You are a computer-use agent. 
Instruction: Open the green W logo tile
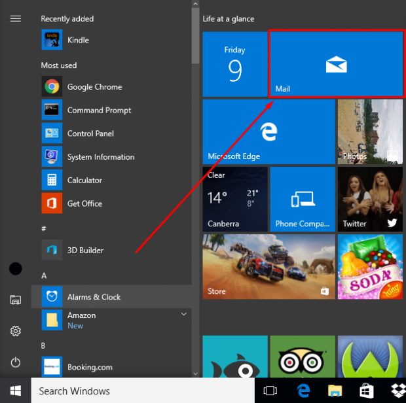tap(370, 357)
